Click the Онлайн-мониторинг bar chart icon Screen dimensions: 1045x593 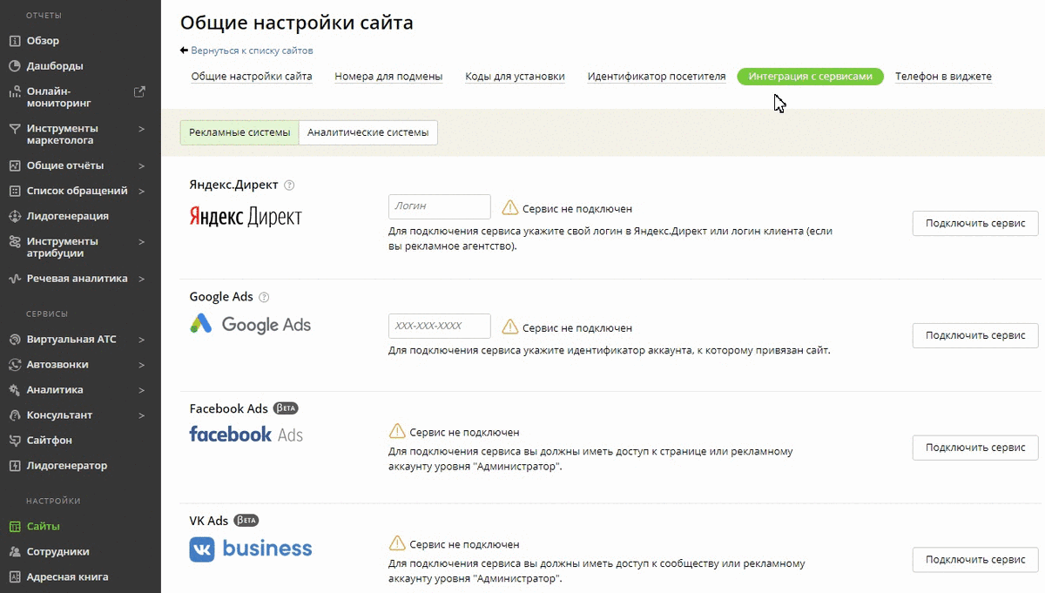14,91
